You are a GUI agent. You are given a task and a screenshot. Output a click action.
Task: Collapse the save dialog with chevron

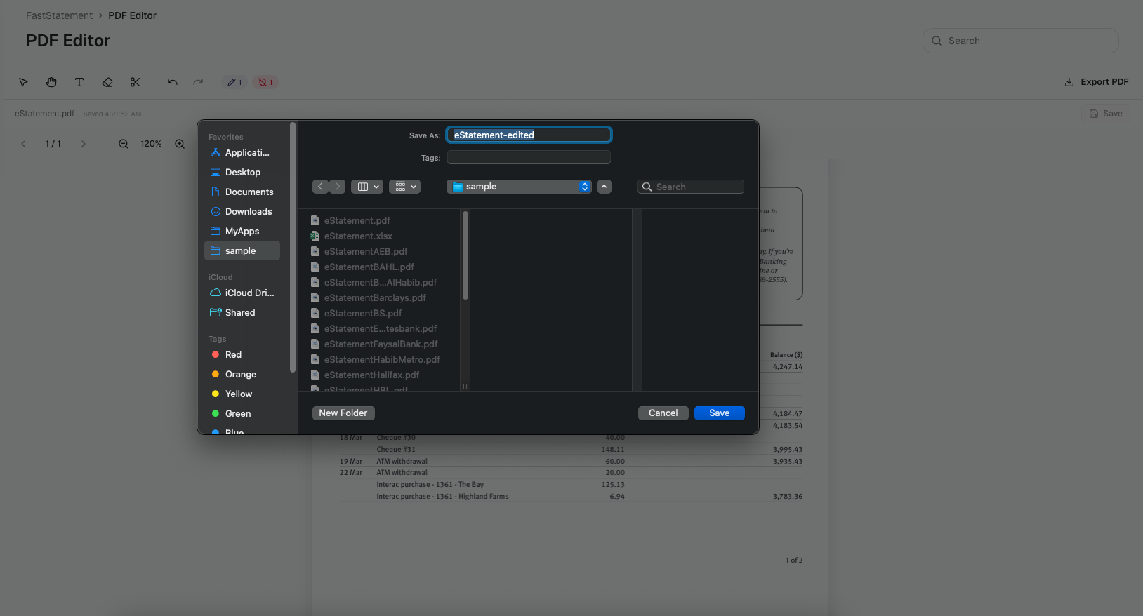pos(604,187)
